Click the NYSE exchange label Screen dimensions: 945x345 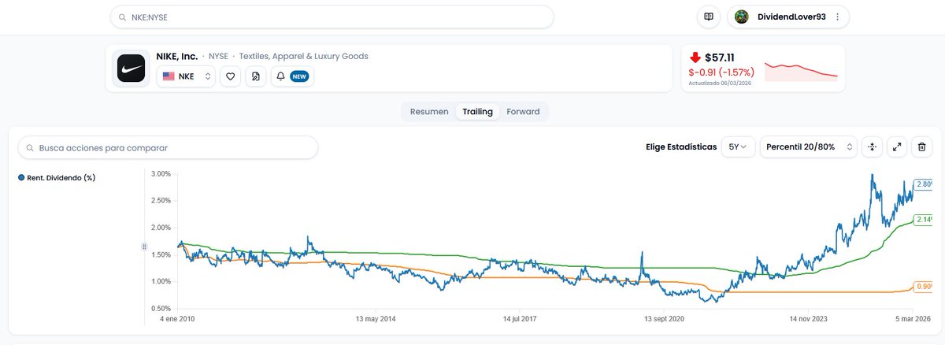(x=218, y=56)
